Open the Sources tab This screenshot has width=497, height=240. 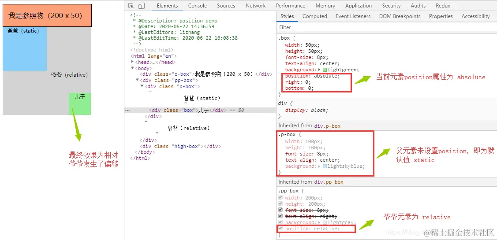pyautogui.click(x=226, y=6)
